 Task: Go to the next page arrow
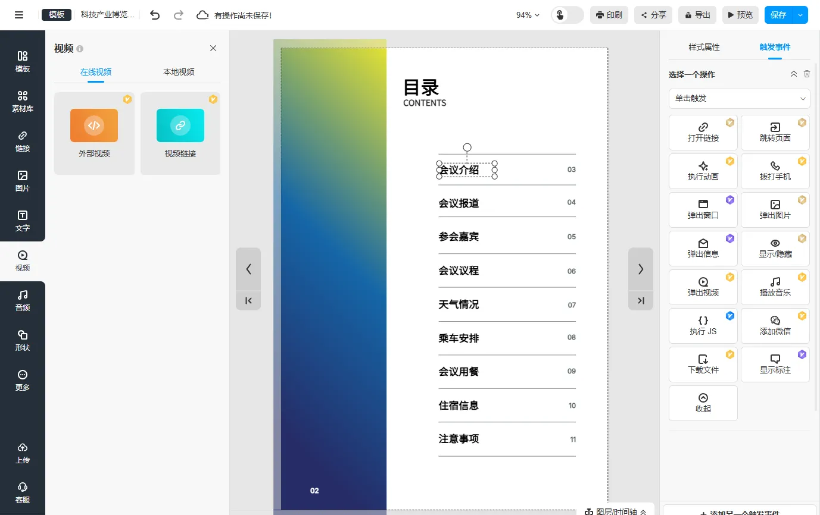(641, 269)
